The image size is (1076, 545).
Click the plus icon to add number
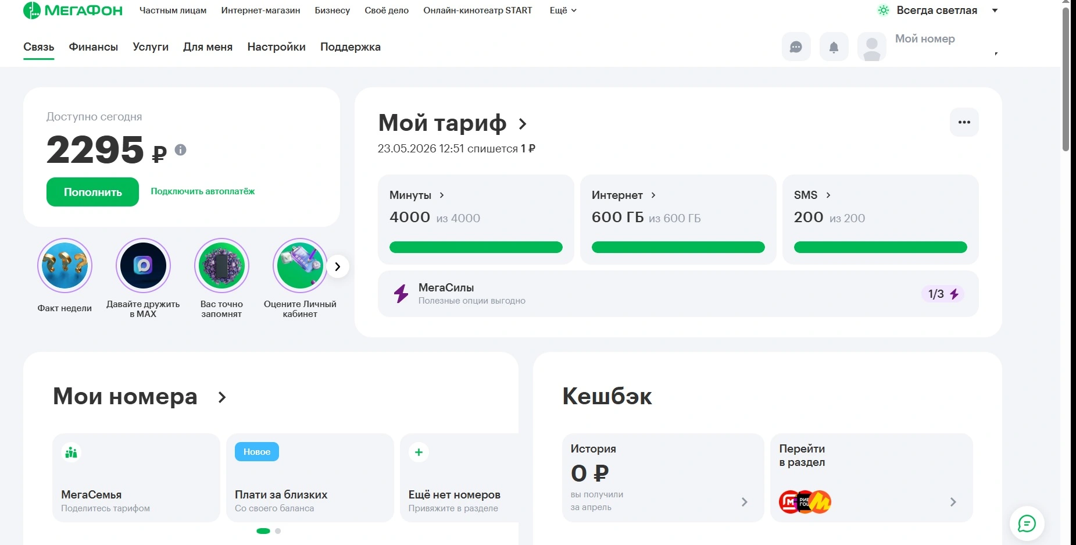(x=419, y=452)
